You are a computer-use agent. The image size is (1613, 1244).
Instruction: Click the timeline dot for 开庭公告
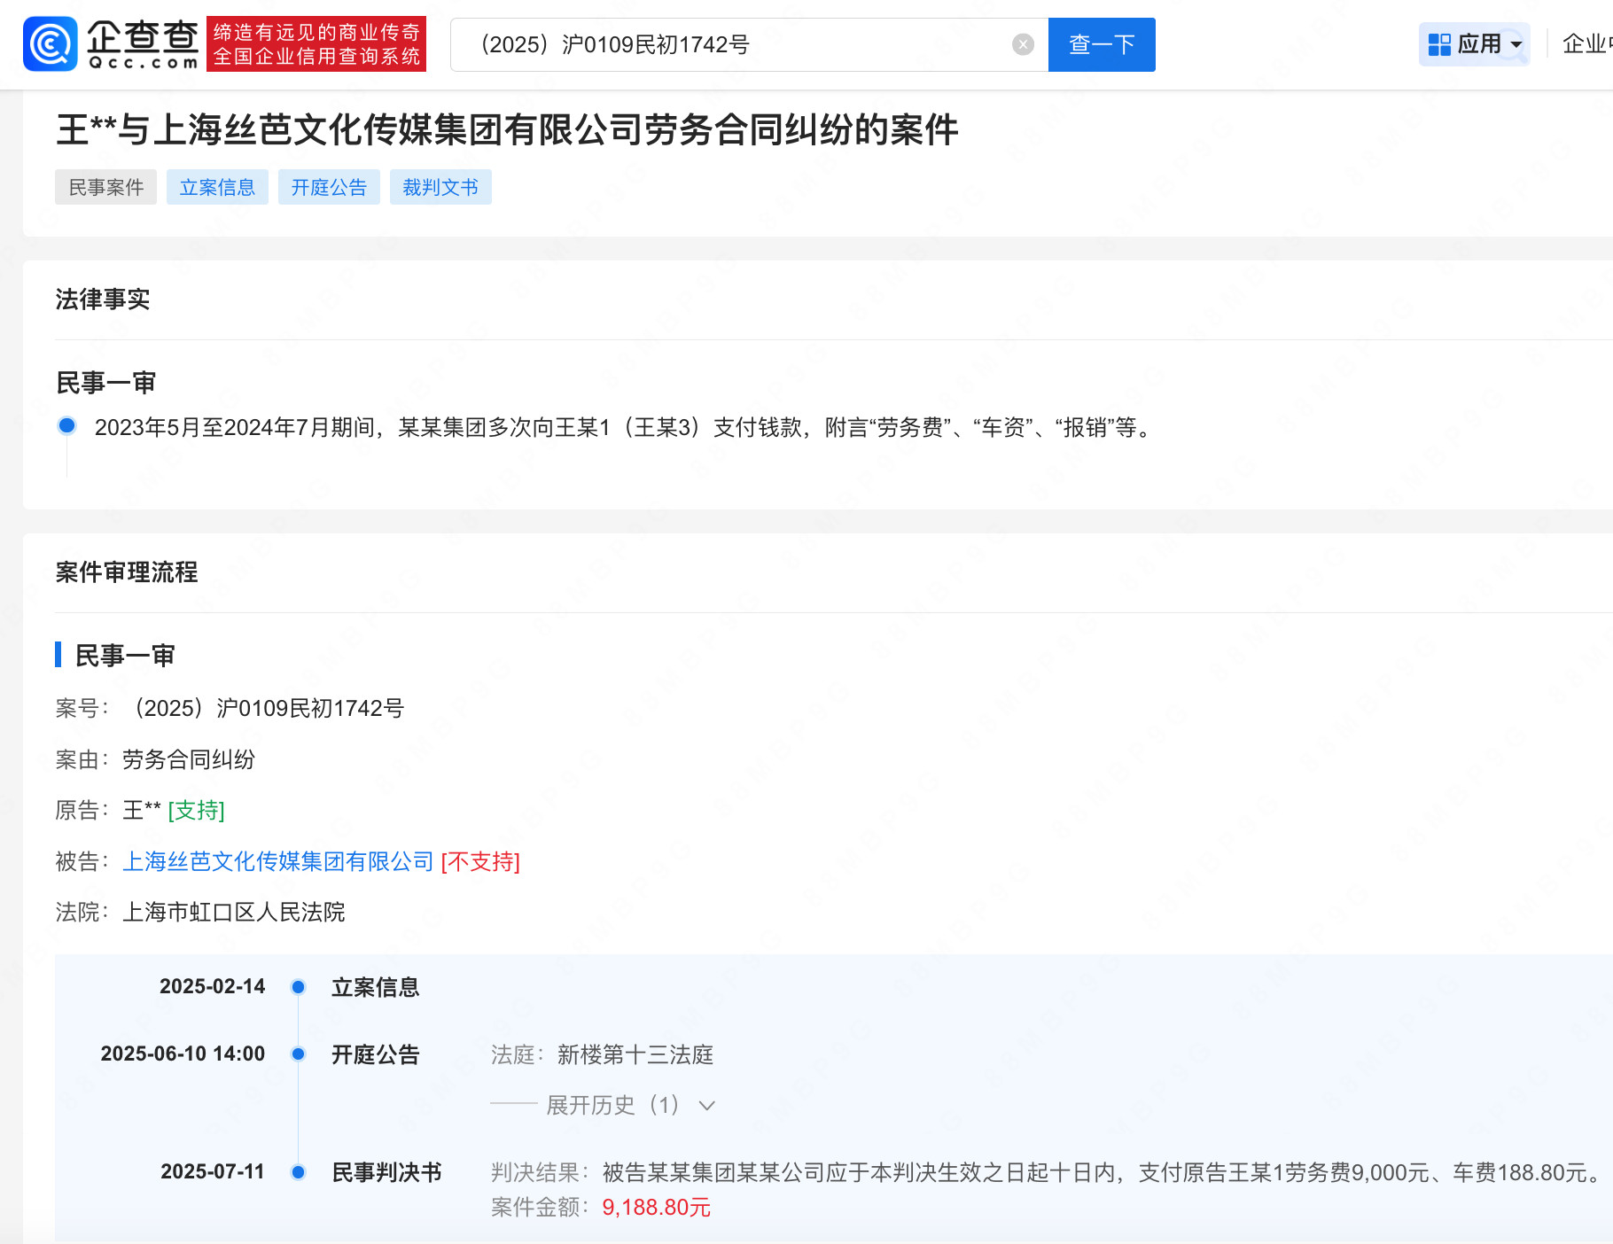tap(299, 1054)
